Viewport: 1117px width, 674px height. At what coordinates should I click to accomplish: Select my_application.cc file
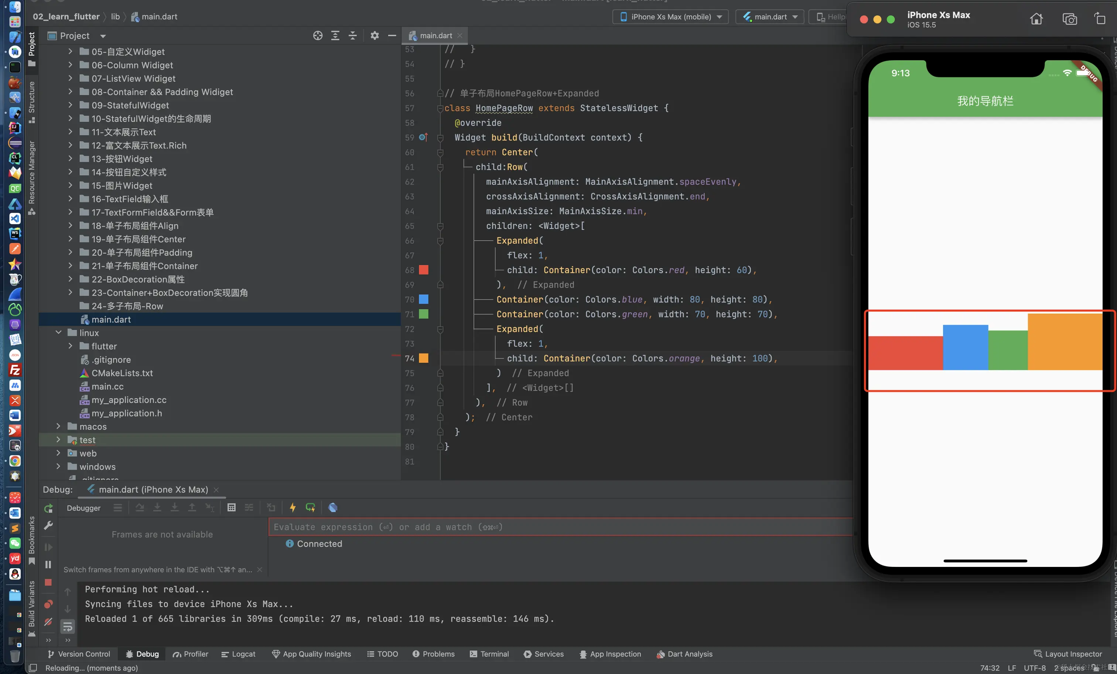coord(129,400)
